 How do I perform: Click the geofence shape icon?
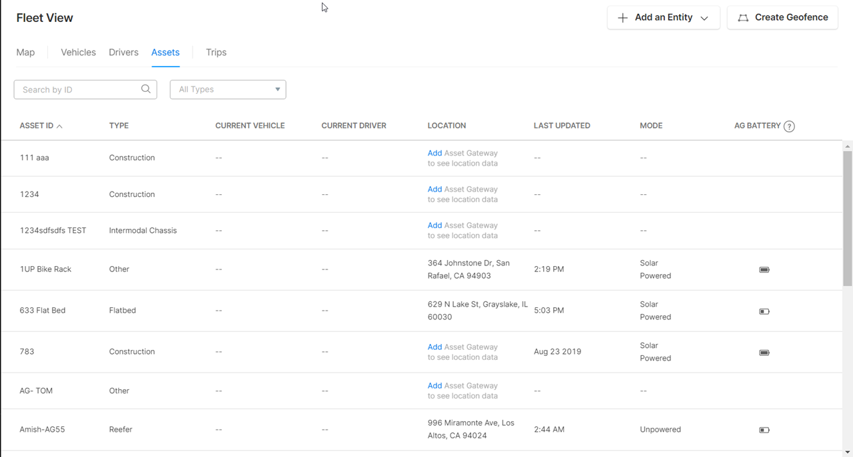click(743, 18)
